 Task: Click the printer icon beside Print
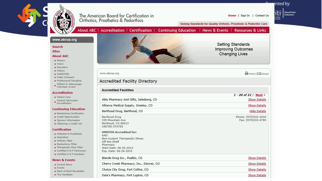(247, 73)
